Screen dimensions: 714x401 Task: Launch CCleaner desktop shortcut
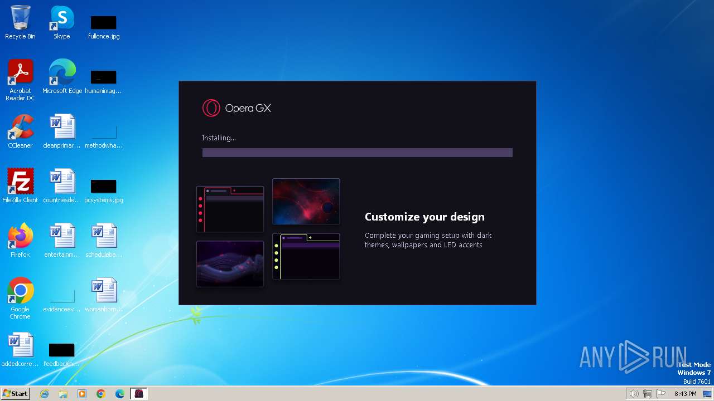20,131
